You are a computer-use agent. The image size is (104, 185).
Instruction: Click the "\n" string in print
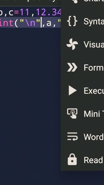pyautogui.click(x=30, y=23)
